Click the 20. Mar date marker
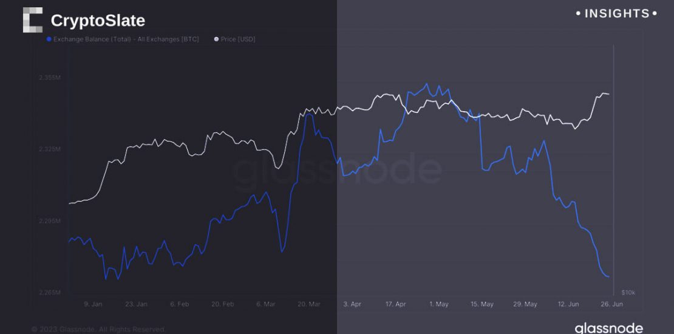 310,304
